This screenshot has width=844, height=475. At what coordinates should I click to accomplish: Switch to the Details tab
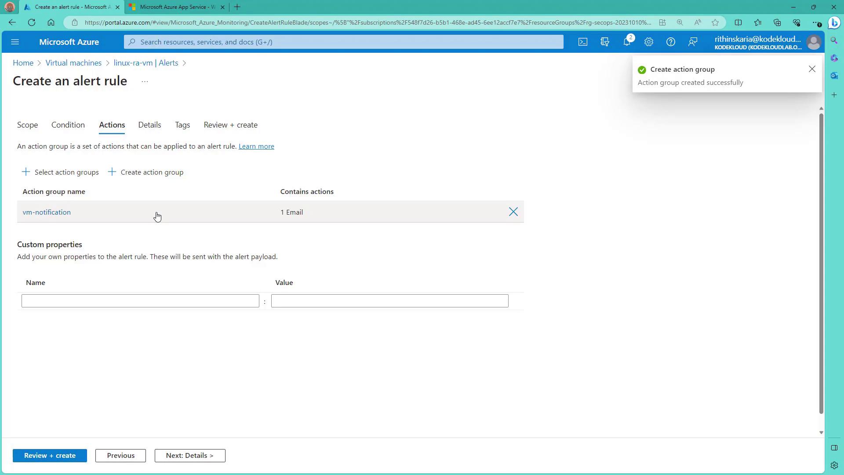[x=149, y=125]
